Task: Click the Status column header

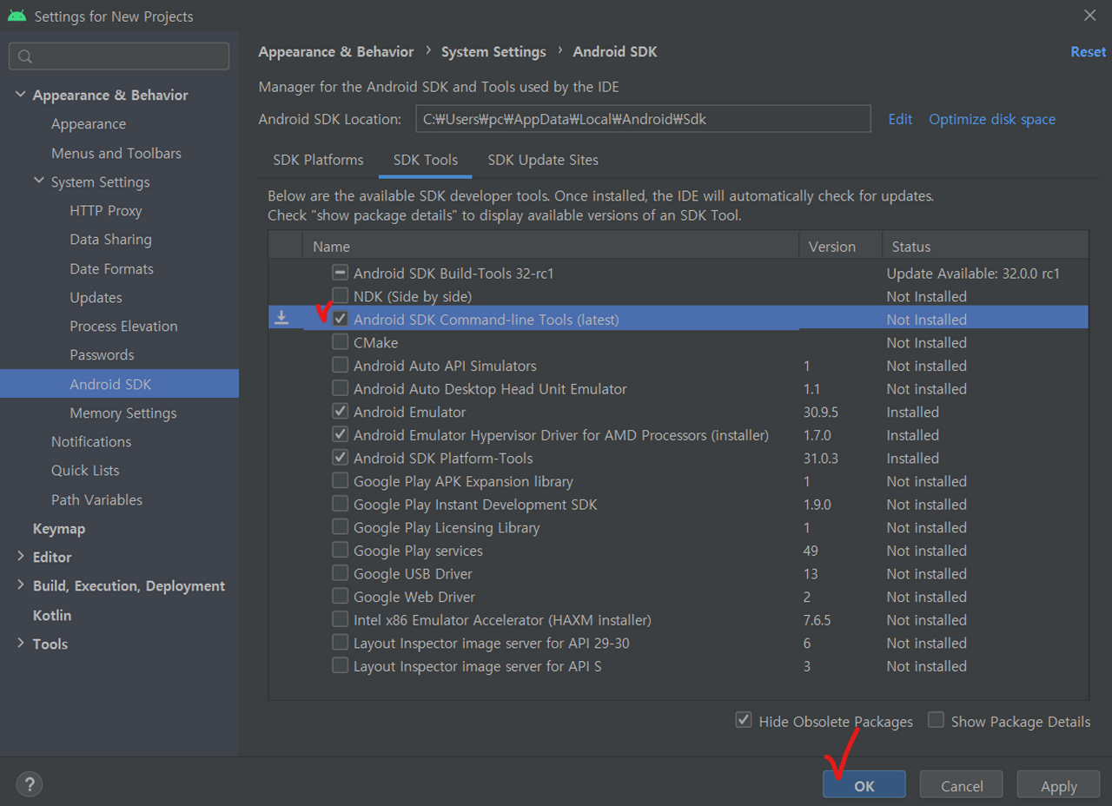Action: (x=985, y=246)
